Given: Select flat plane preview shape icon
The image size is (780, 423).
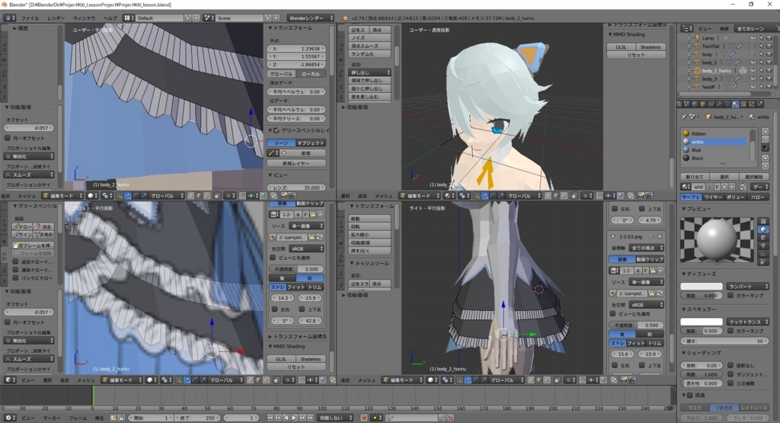Looking at the screenshot, I should (763, 222).
